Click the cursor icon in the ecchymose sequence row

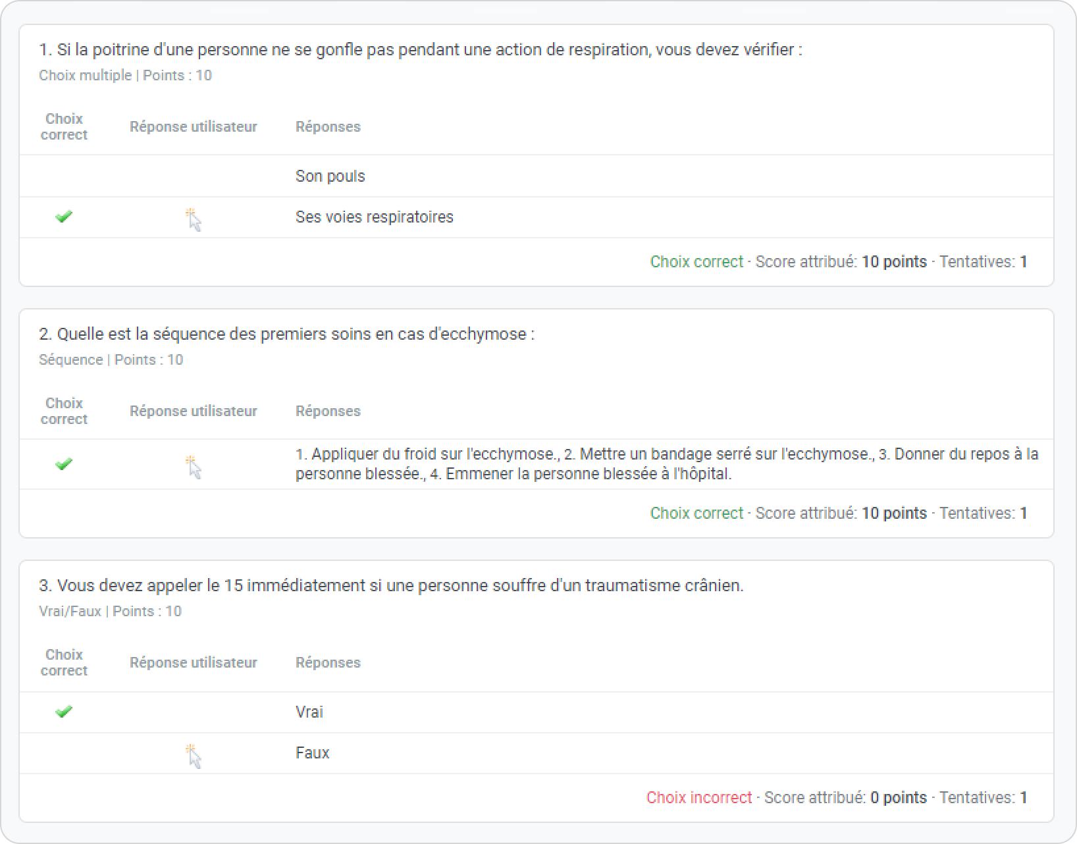click(194, 467)
